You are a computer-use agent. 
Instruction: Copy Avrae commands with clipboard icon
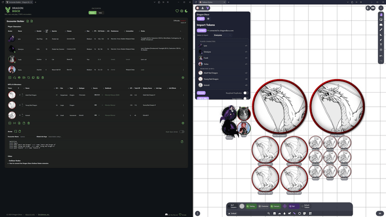tap(182, 142)
